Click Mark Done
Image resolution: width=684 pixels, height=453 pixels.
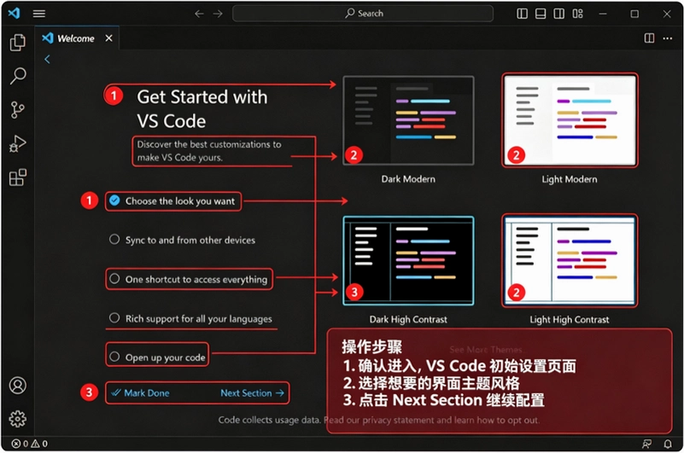140,392
